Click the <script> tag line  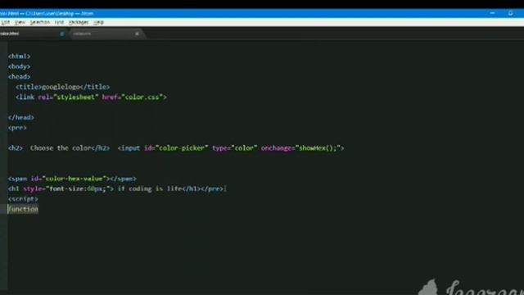coord(23,199)
